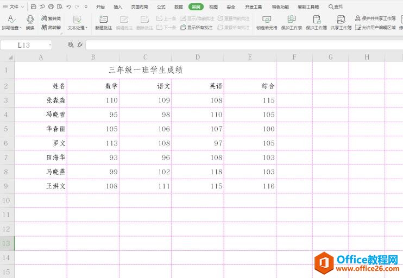Click Previous Comment (上一条) button

(x=166, y=18)
